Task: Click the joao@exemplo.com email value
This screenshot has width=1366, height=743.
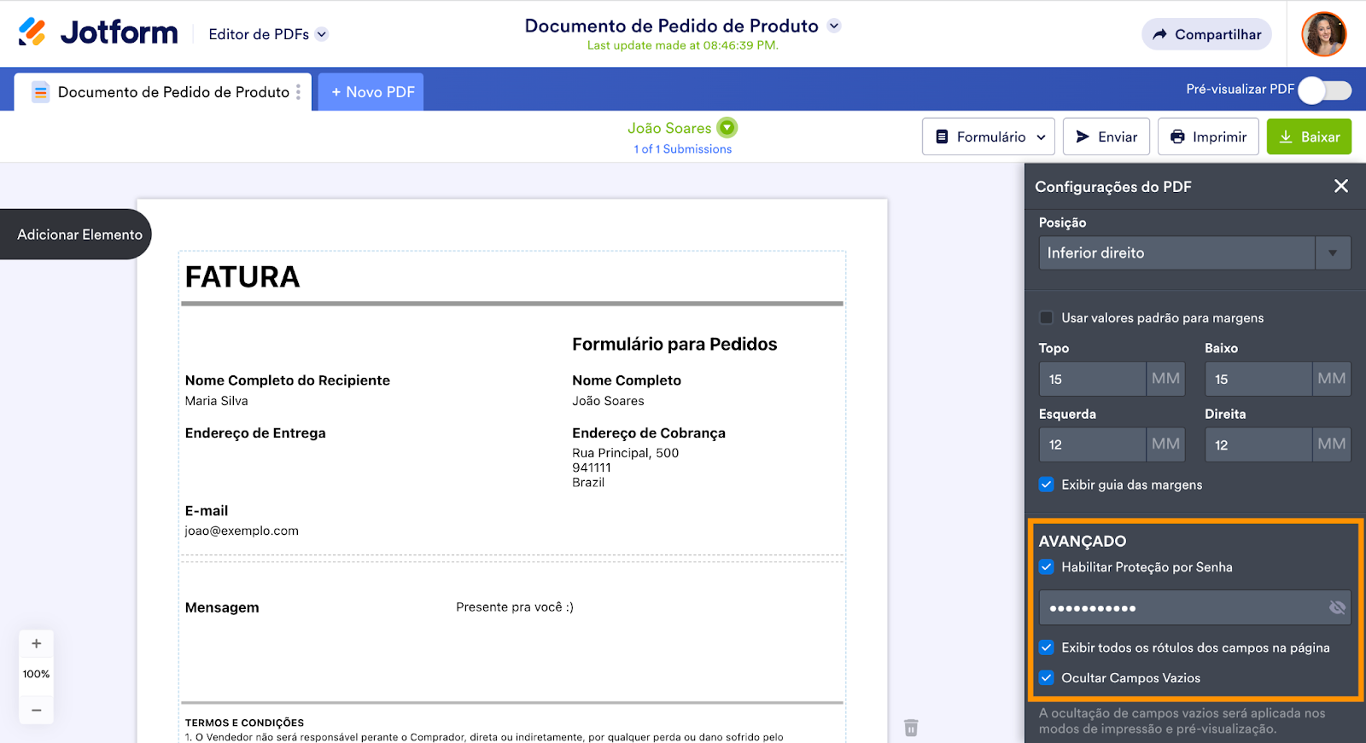Action: (242, 531)
